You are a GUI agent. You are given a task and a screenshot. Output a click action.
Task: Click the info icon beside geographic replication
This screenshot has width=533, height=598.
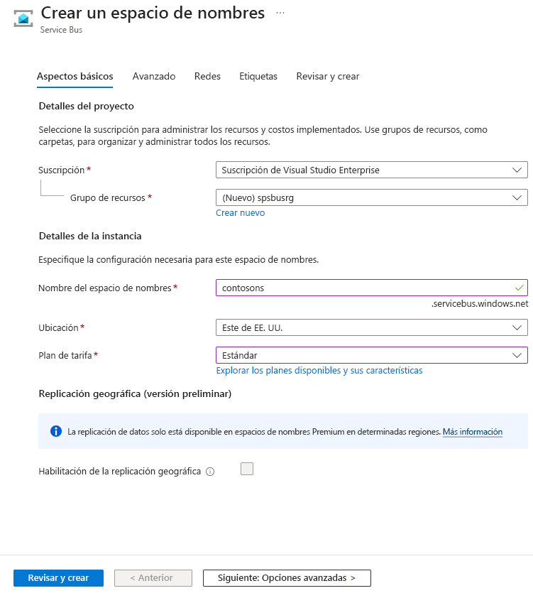point(210,472)
